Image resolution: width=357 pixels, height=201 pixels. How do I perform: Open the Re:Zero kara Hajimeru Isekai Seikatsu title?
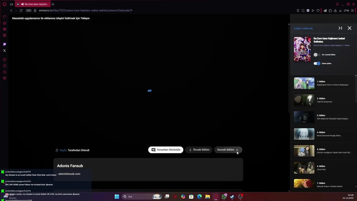coord(329,40)
